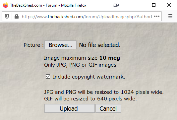
Task: Click the small window-overlay icon in title bar
Action: (x=116, y=5)
